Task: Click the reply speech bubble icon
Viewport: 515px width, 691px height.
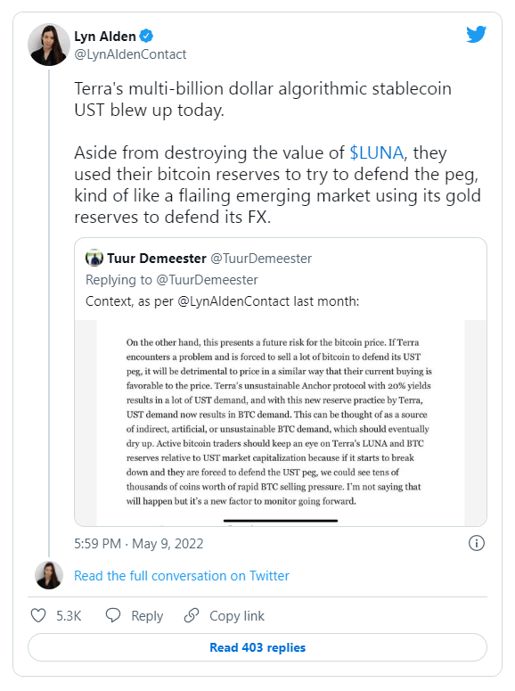Action: [113, 615]
